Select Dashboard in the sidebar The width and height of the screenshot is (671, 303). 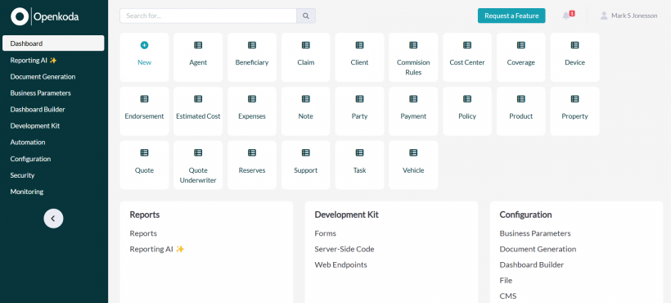53,43
